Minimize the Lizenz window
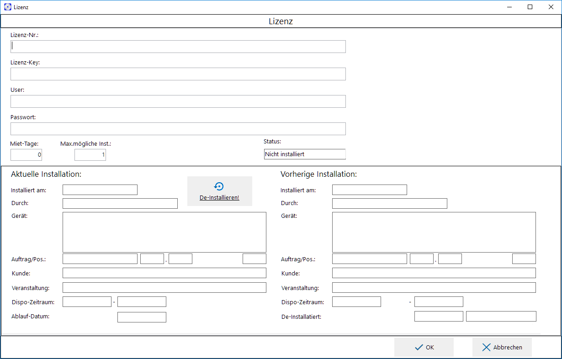Viewport: 562px width, 359px height. (x=509, y=7)
